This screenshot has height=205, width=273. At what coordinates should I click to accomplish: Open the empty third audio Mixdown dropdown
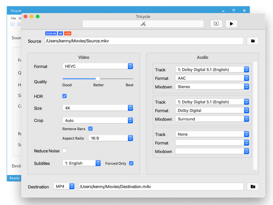(212, 151)
